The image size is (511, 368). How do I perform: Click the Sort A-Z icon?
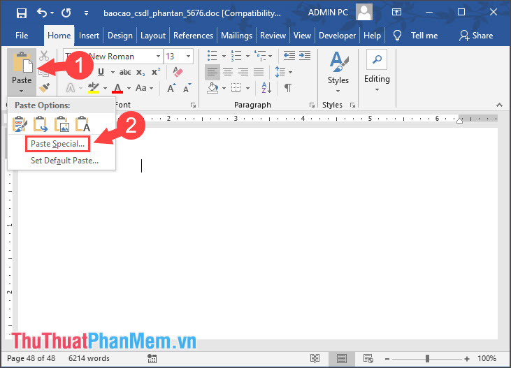[266, 88]
